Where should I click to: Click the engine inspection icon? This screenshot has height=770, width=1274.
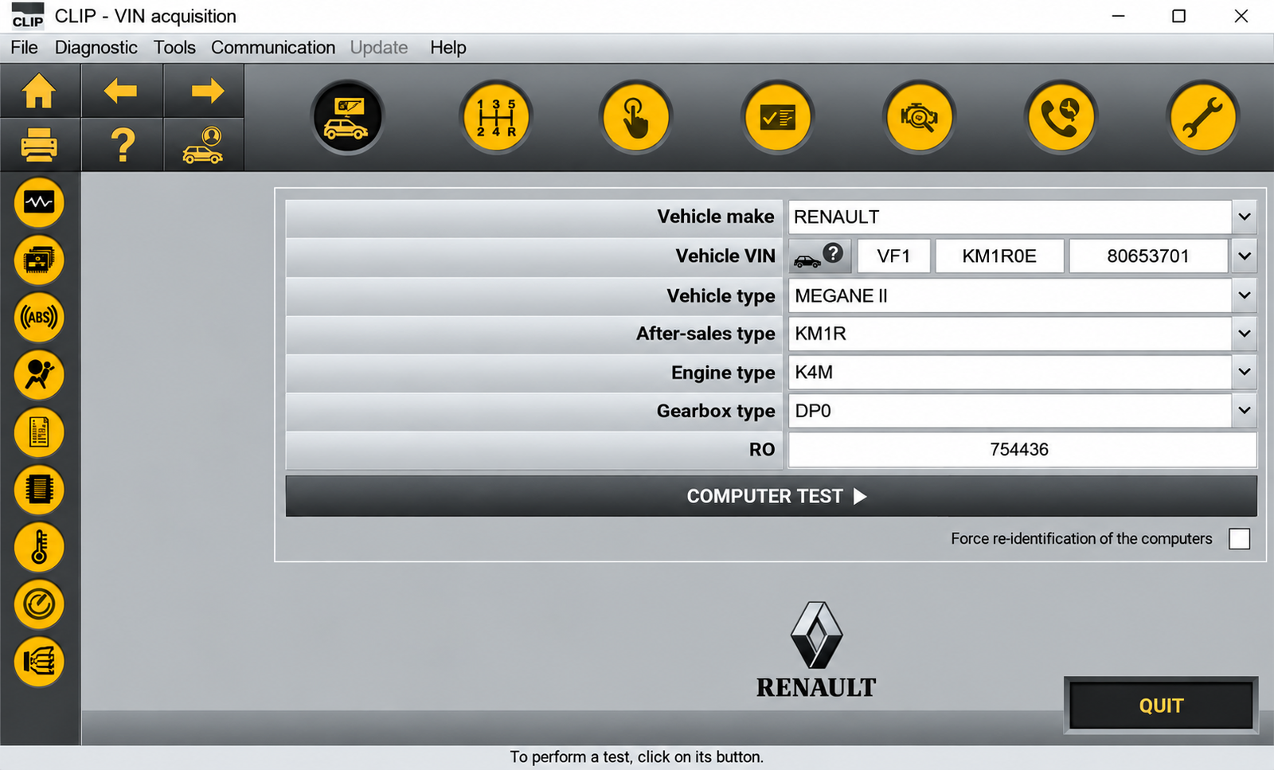[x=919, y=118]
